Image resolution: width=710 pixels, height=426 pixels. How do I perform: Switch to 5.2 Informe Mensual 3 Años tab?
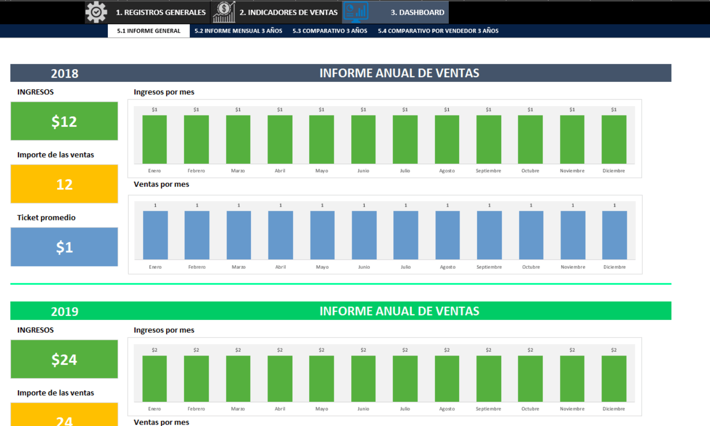coord(238,31)
